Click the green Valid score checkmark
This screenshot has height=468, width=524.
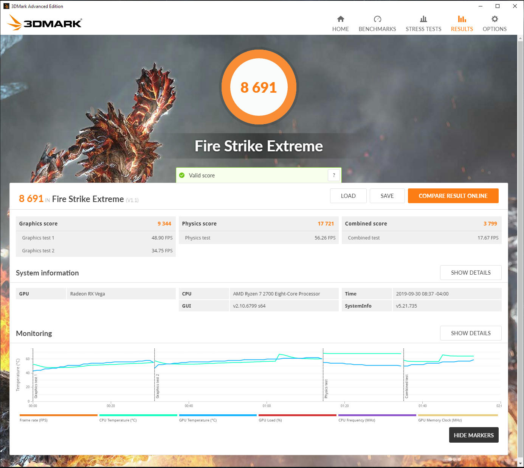tap(182, 175)
